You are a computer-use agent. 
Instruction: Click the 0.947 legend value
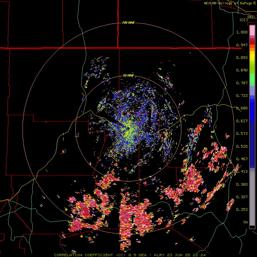click(242, 45)
